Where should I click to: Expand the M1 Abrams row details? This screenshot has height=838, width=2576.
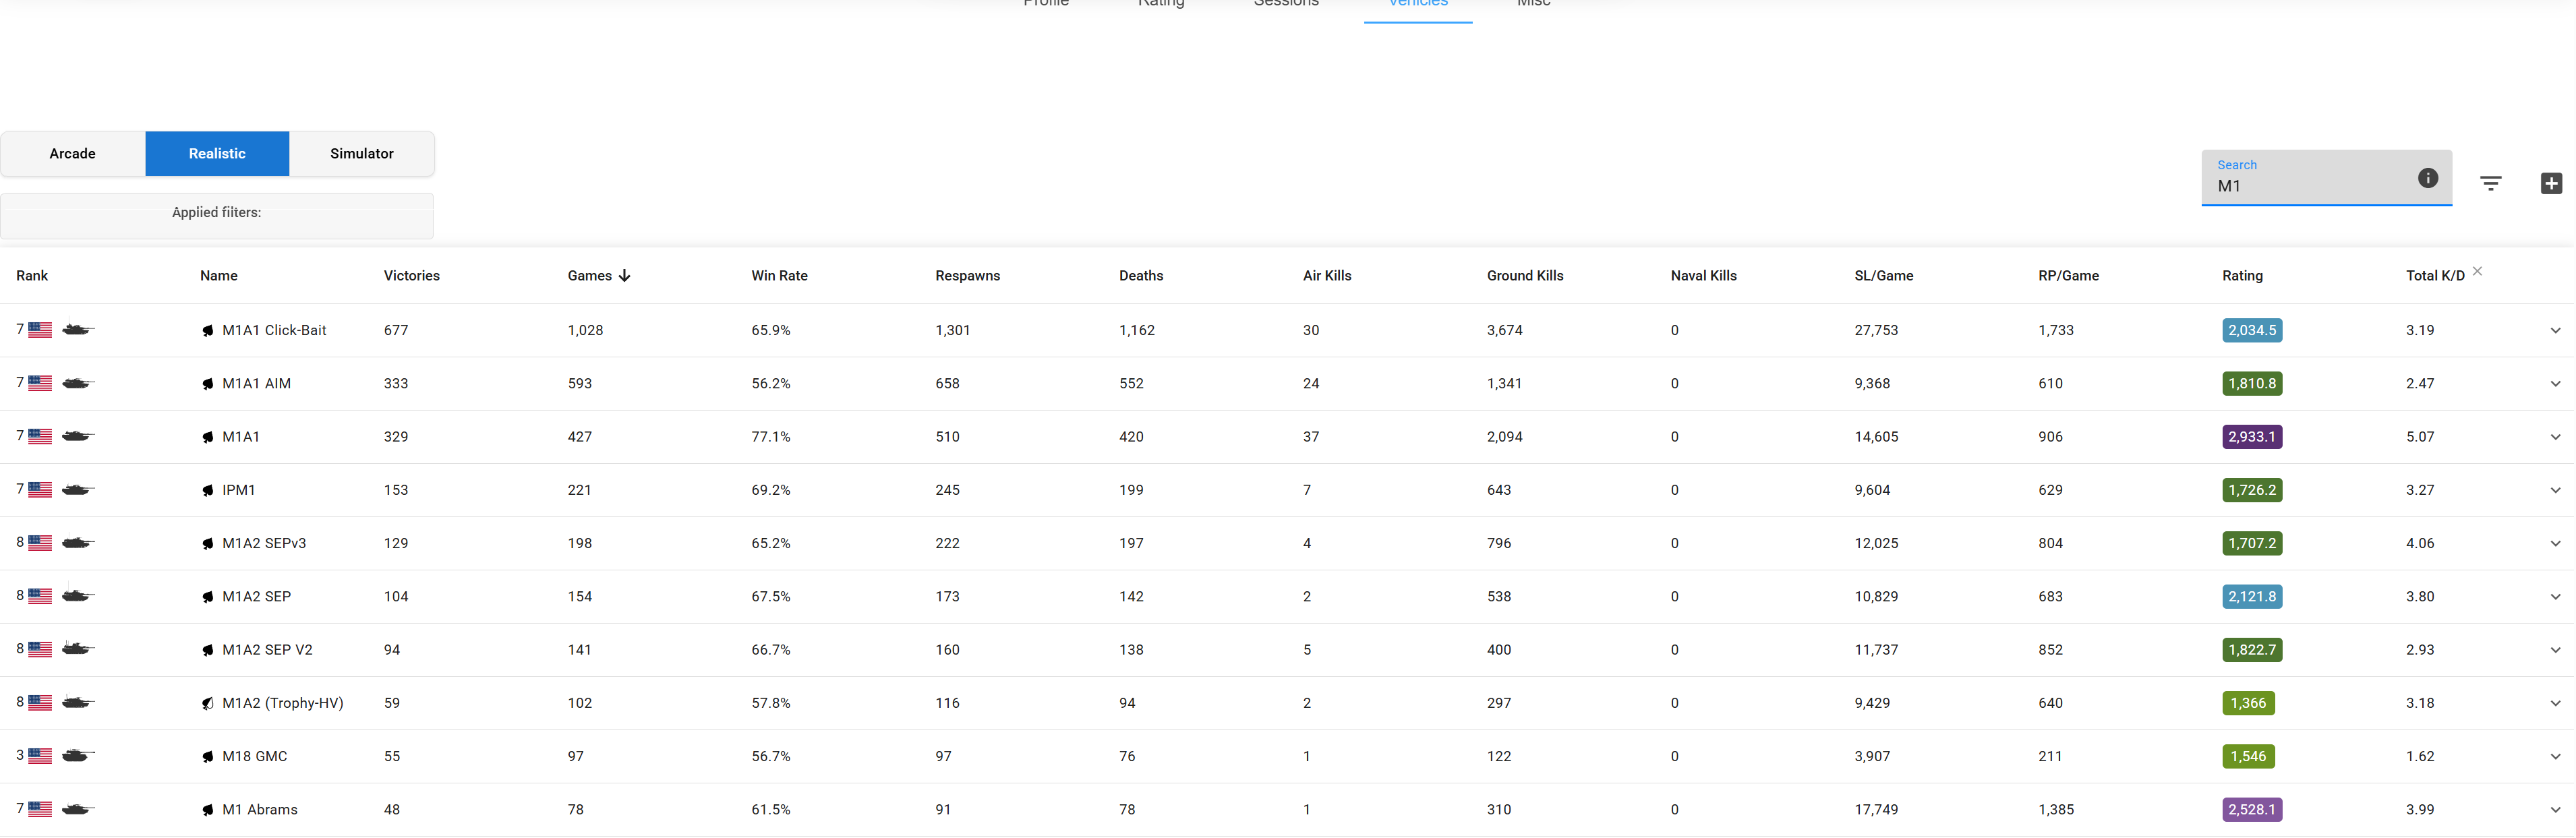(2555, 810)
